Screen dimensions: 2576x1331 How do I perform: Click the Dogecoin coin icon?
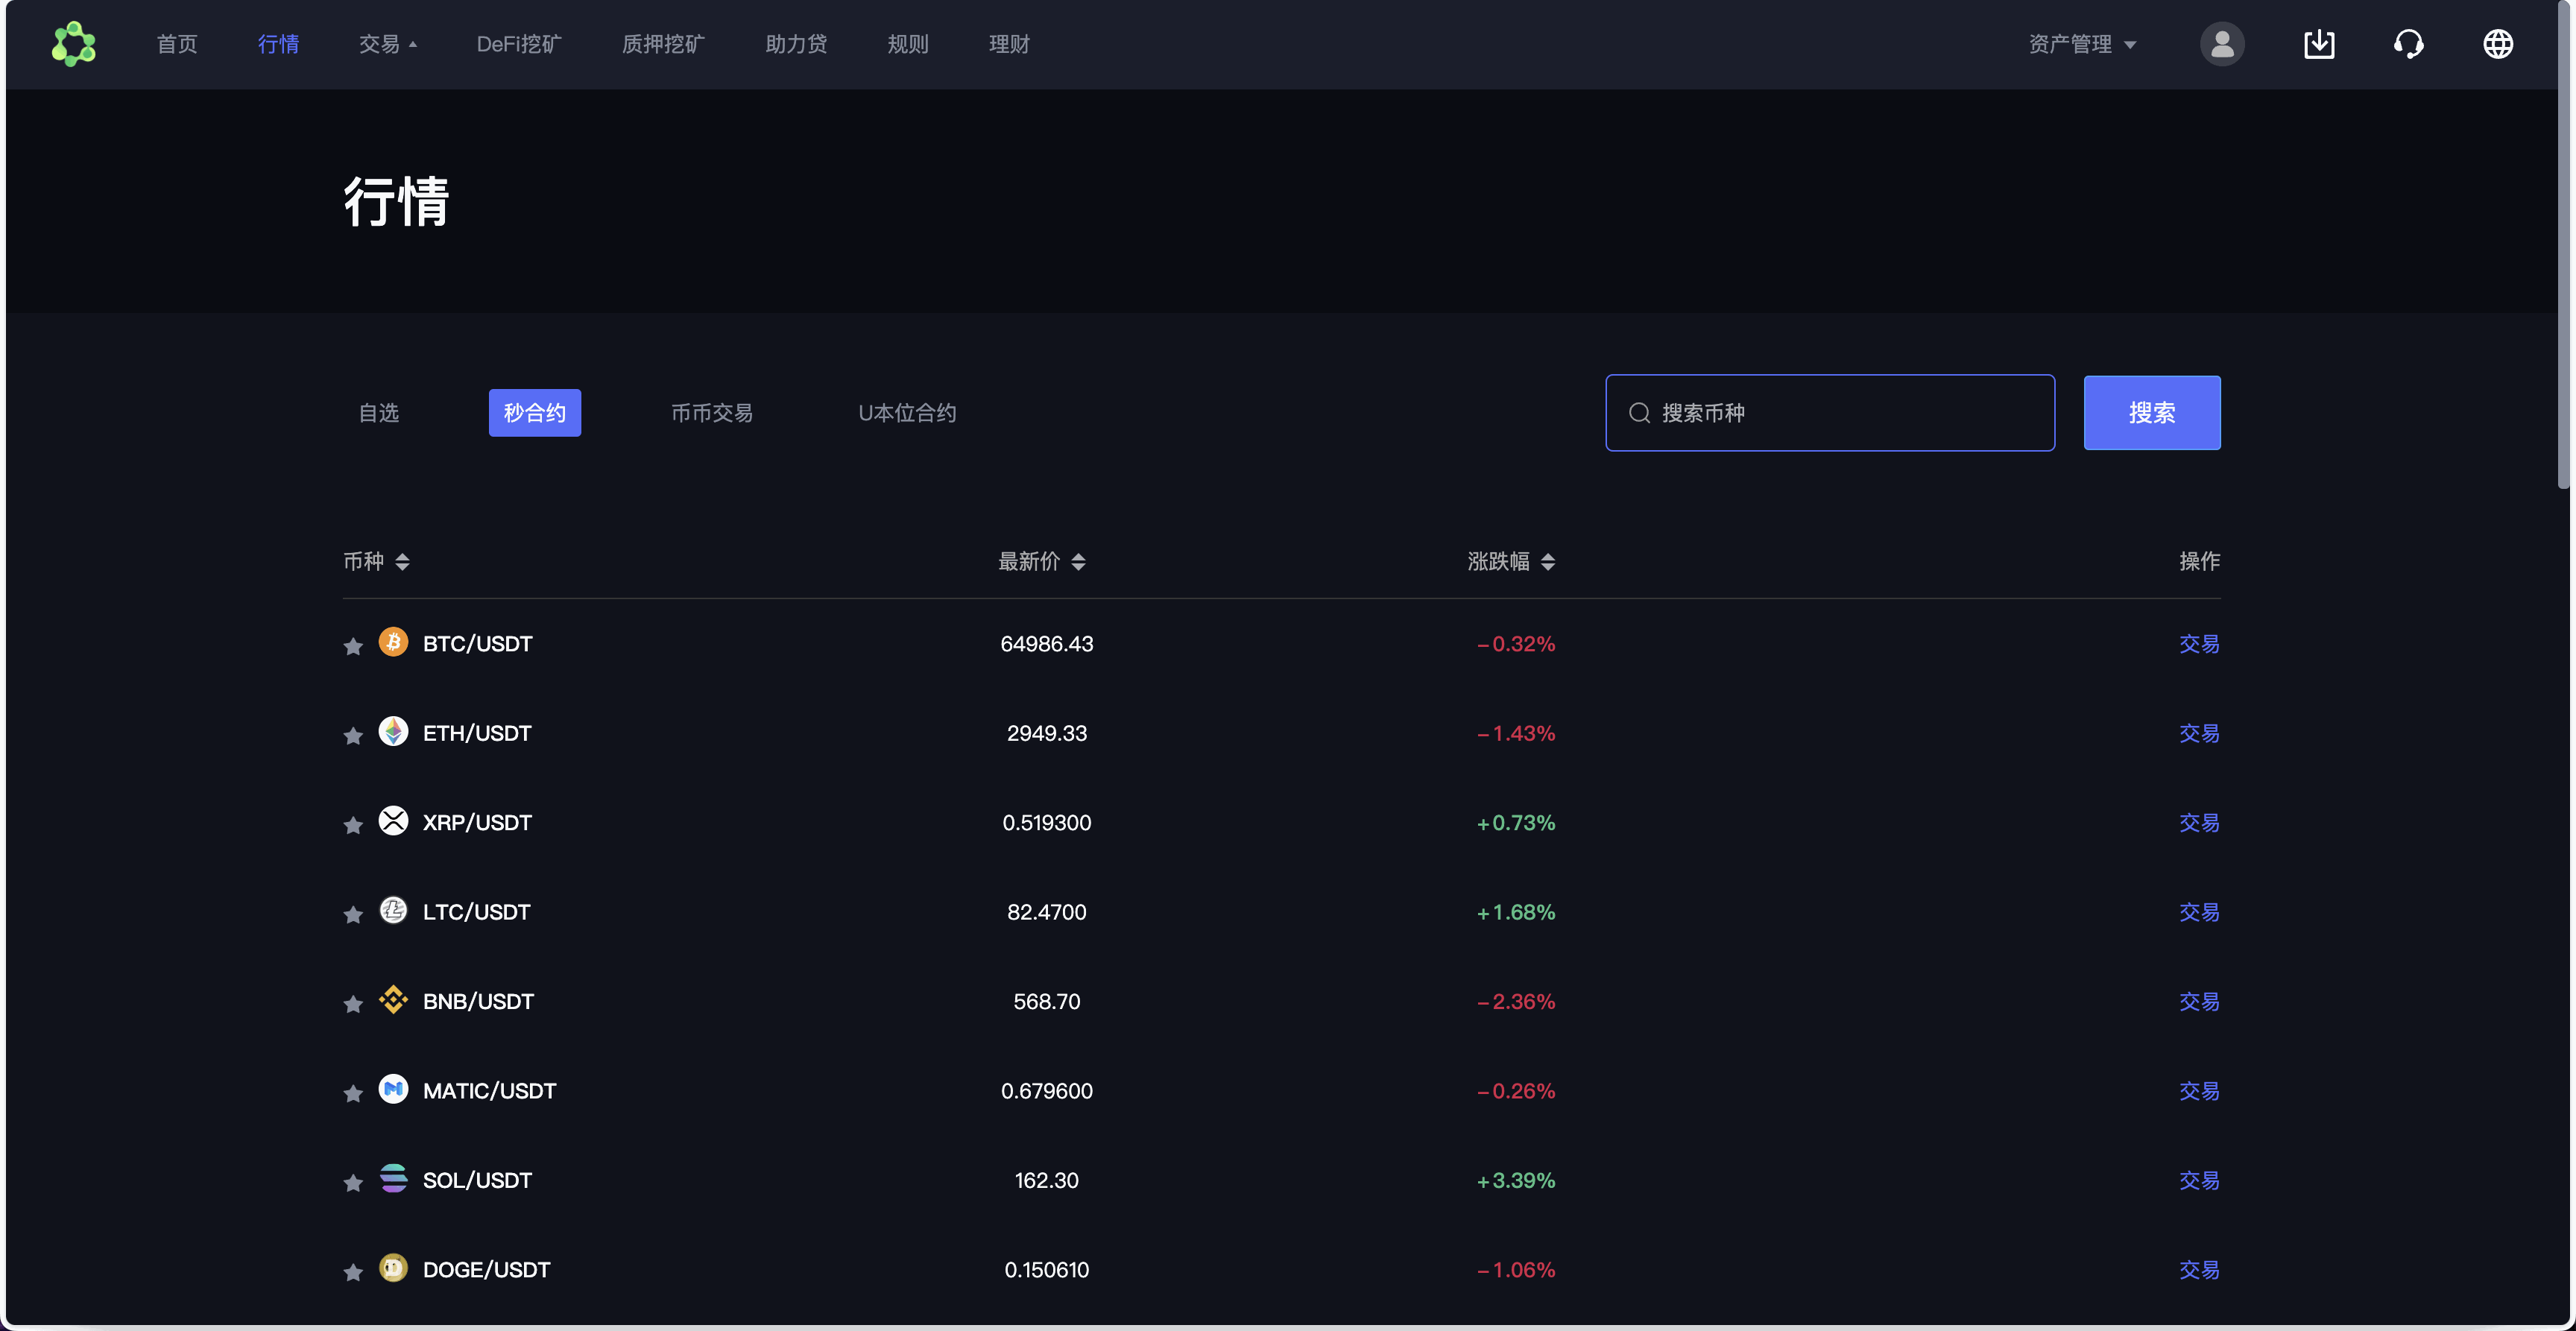394,1269
